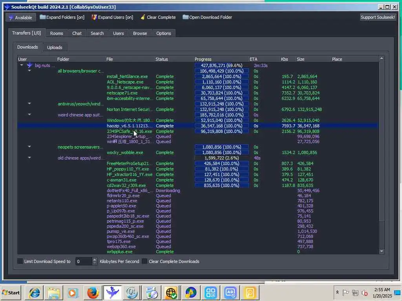The width and height of the screenshot is (402, 301).
Task: Open the blue four-squares taskbar icon
Action: click(210, 292)
